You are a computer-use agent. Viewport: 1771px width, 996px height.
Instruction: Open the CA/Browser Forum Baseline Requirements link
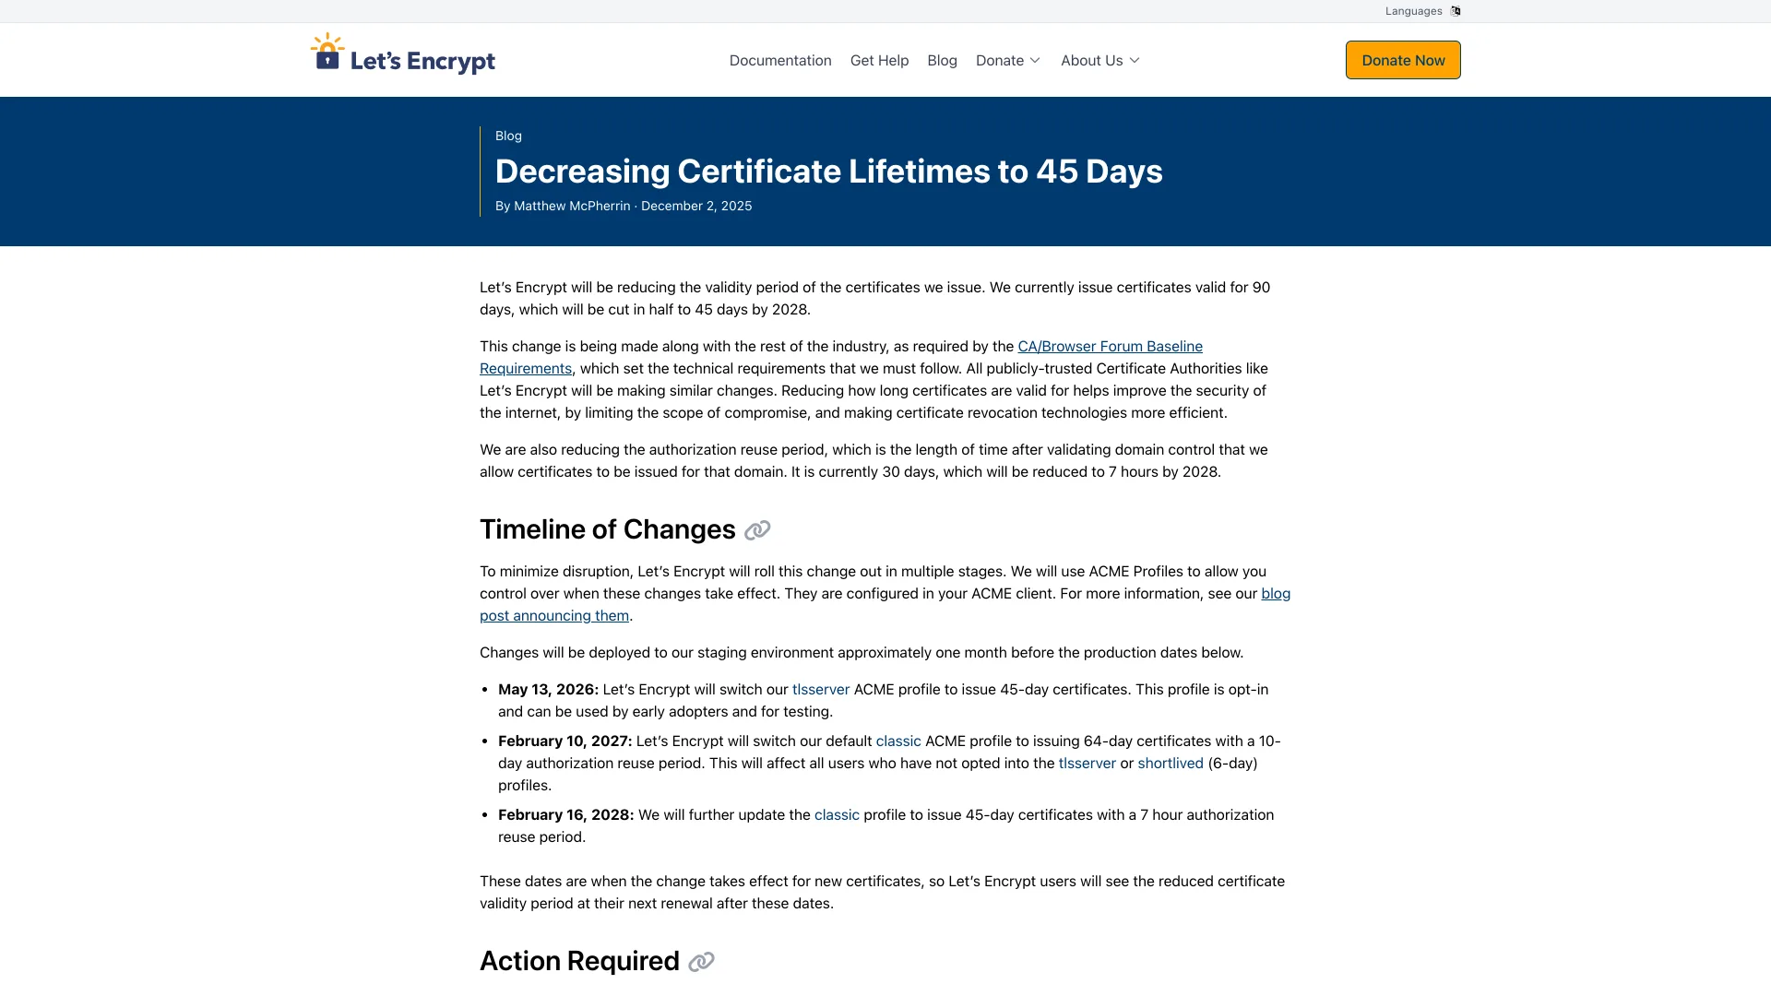[1110, 347]
